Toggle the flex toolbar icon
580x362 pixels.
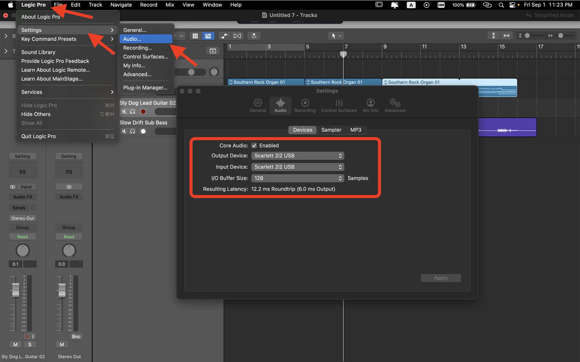pos(237,36)
